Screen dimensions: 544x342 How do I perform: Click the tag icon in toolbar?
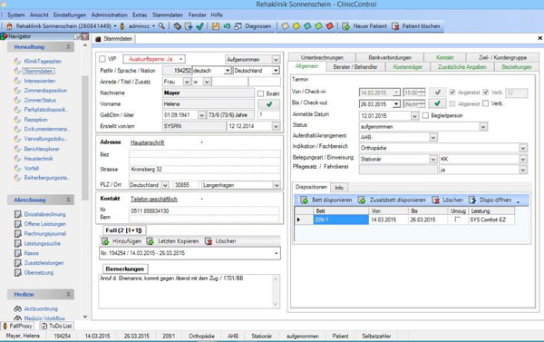pyautogui.click(x=178, y=26)
